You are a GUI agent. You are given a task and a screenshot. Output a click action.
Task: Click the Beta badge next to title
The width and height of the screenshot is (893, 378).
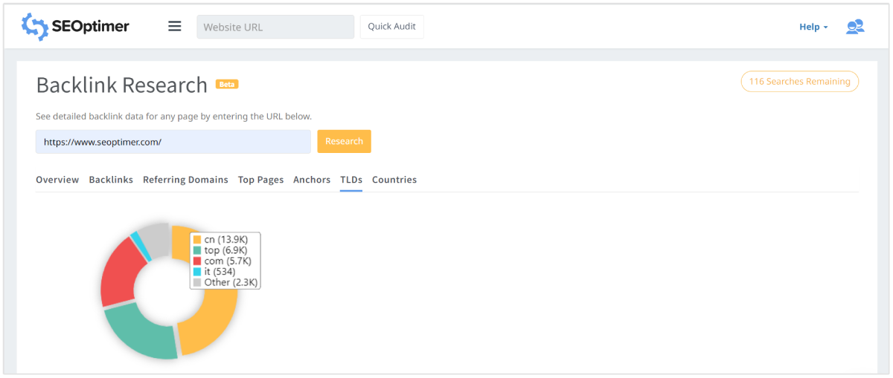click(226, 85)
